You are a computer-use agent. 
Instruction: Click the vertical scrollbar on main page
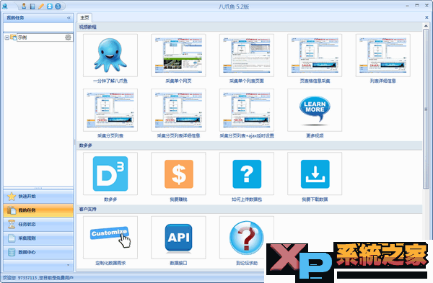(x=426, y=109)
